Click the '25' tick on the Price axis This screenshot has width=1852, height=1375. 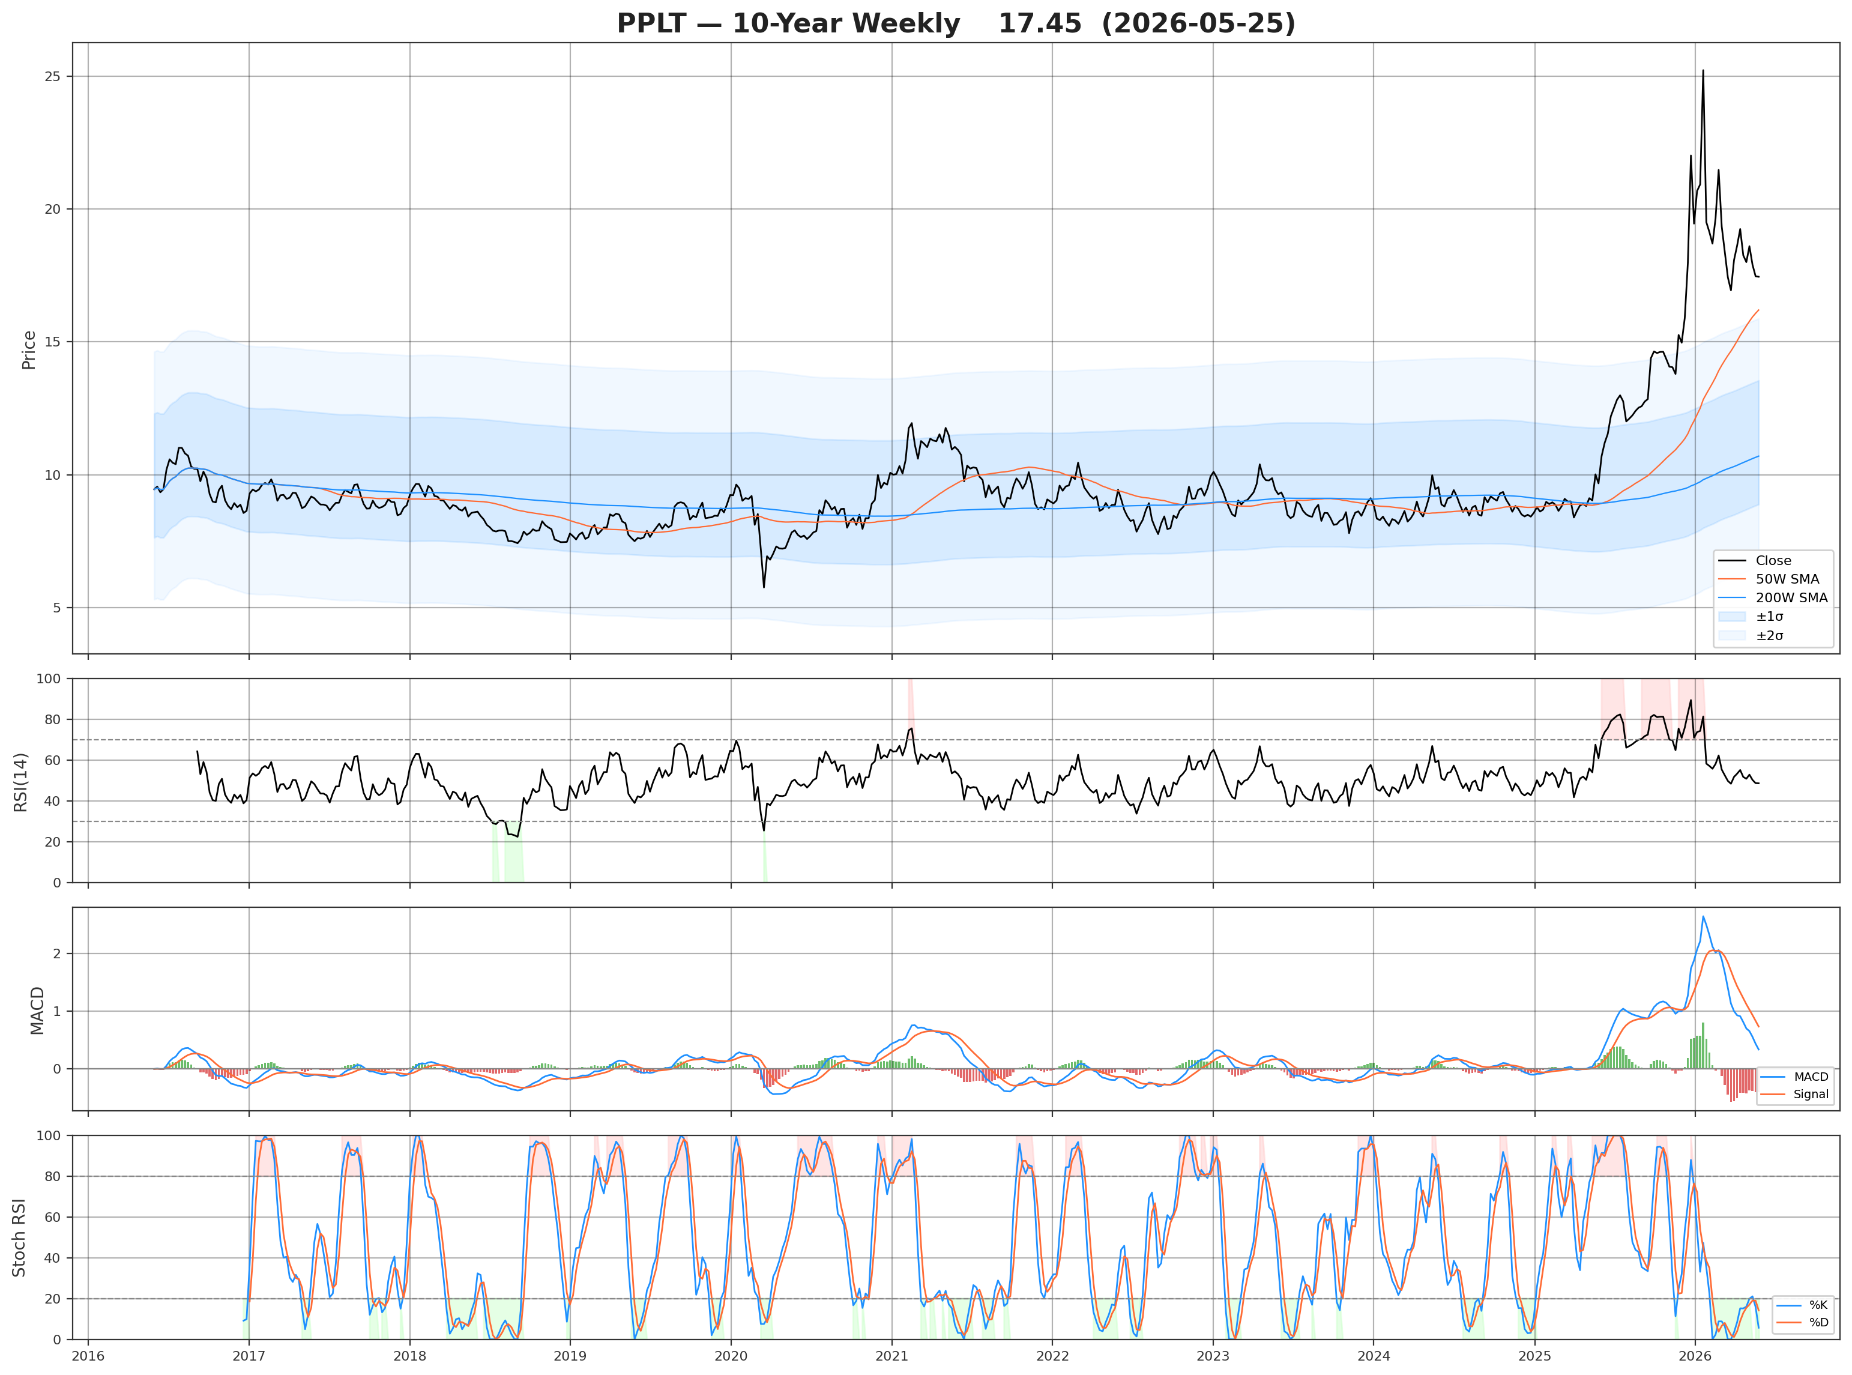coord(52,77)
